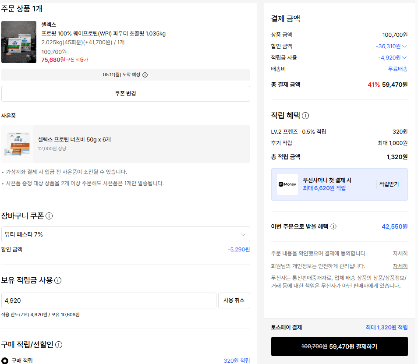The image size is (418, 364).
Task: Click the 최대 6,620원 적립 text
Action: click(x=324, y=188)
